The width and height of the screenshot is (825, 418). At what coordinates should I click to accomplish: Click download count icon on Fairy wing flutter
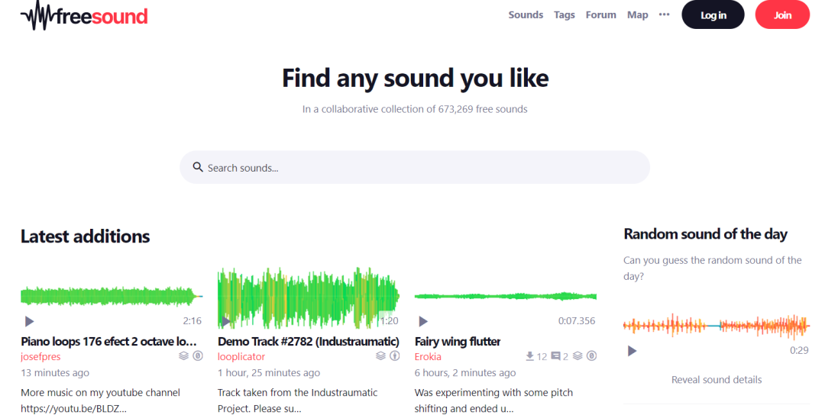(x=530, y=355)
